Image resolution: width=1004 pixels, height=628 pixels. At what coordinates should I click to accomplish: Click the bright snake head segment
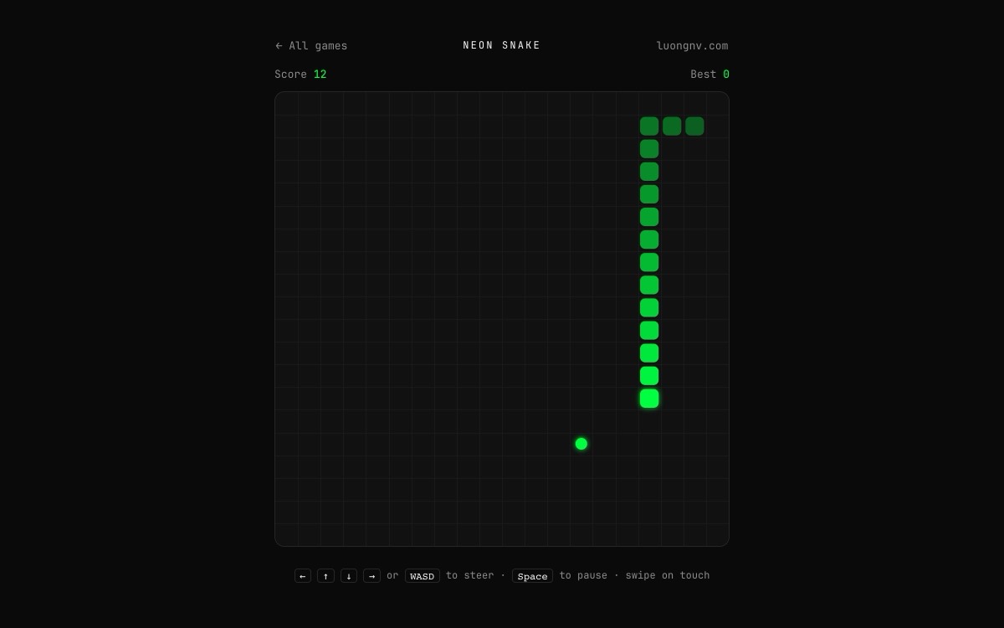[649, 399]
